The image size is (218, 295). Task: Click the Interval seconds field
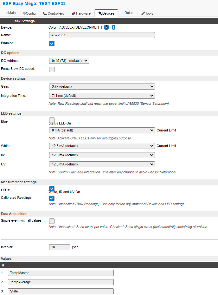click(x=60, y=247)
